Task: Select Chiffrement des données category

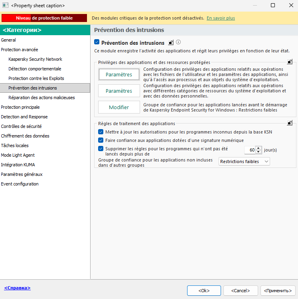Action: (x=45, y=136)
